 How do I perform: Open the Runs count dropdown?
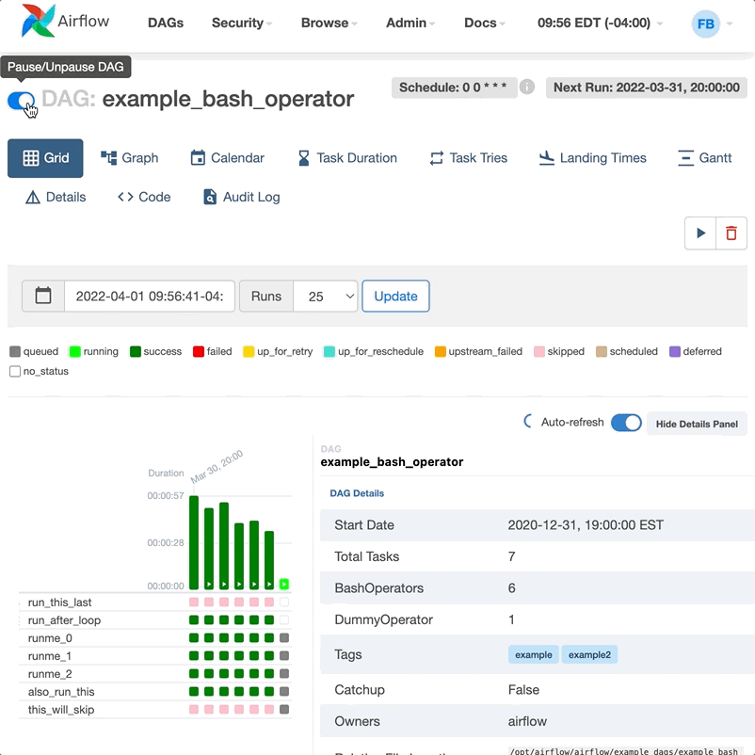pyautogui.click(x=326, y=297)
